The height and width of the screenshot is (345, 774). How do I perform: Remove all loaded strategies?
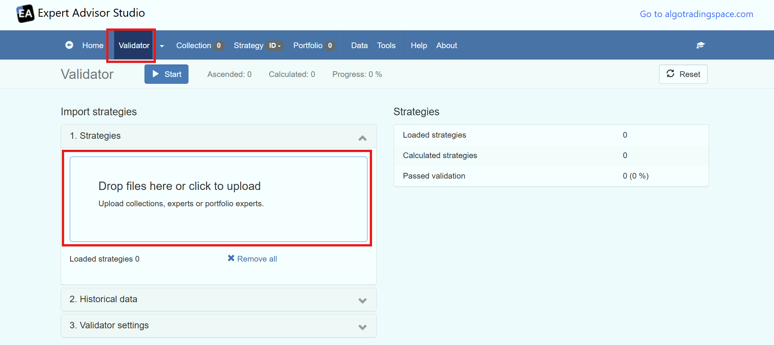pyautogui.click(x=252, y=259)
